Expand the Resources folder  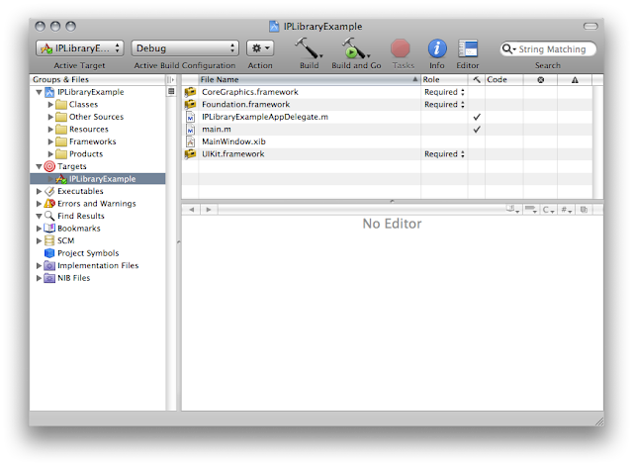[x=50, y=130]
